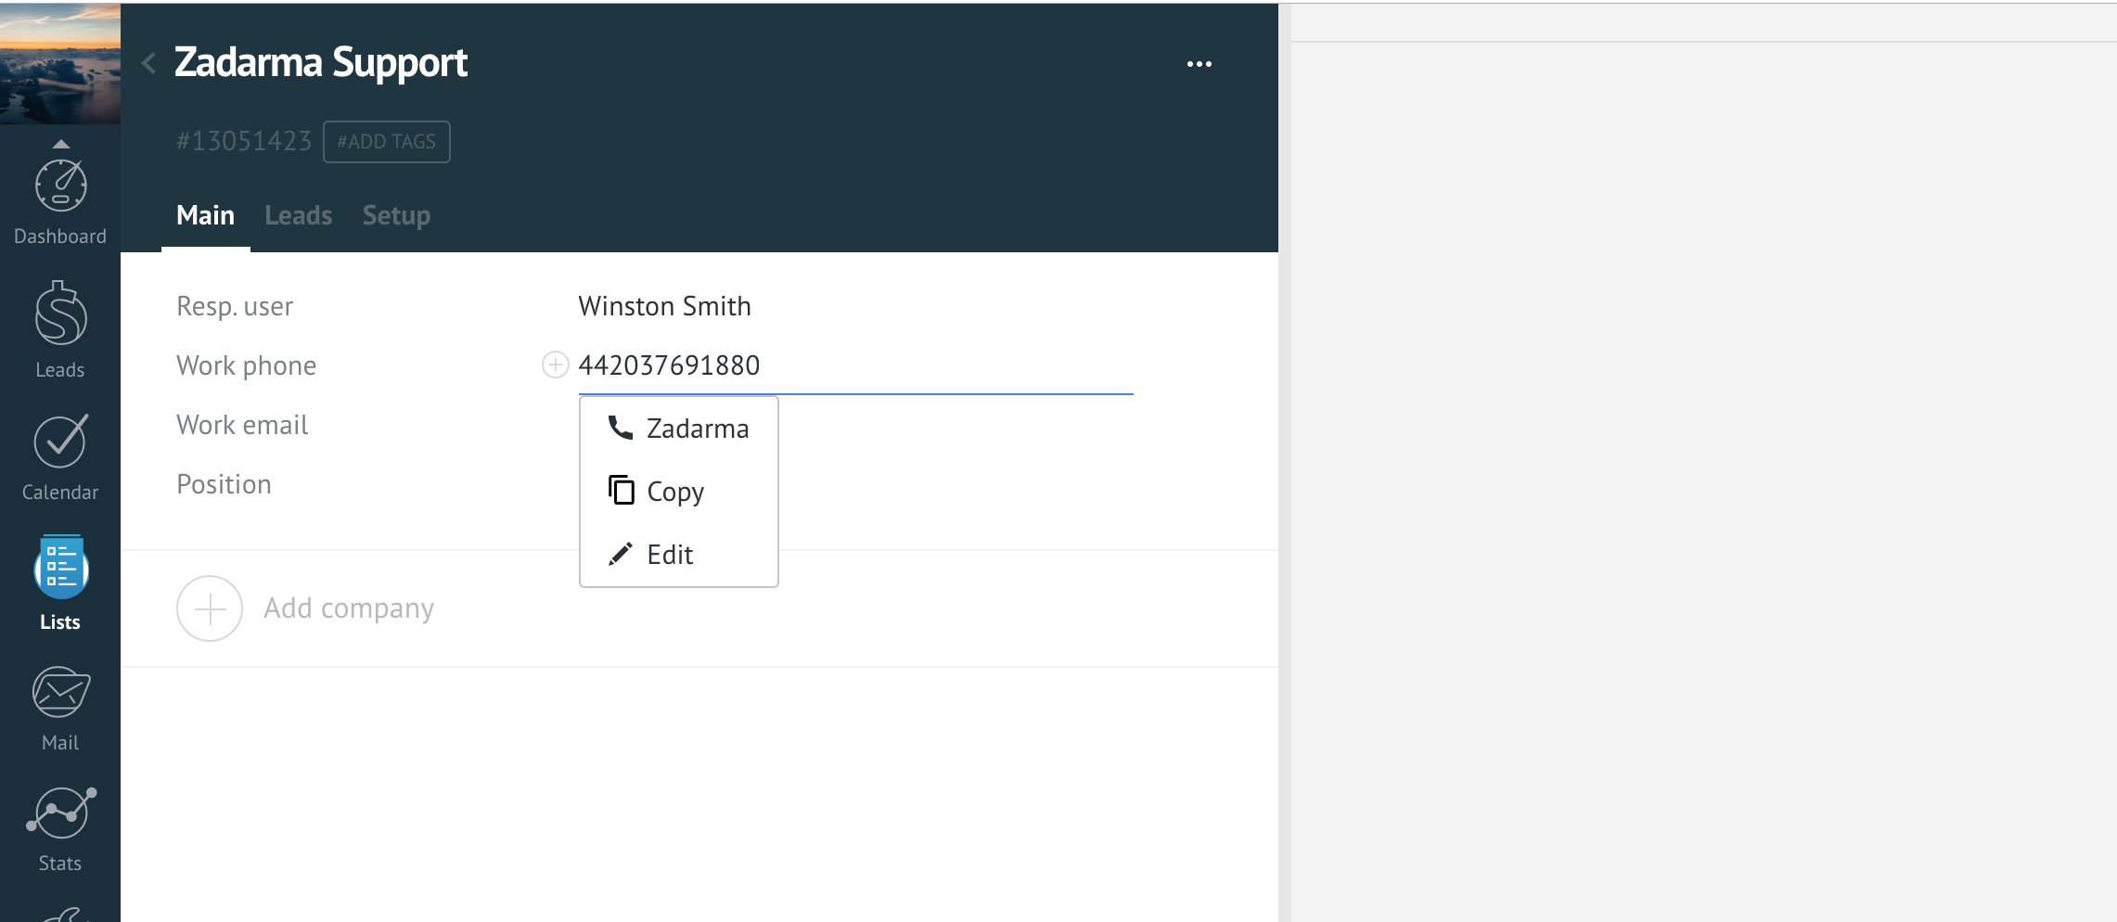The image size is (2117, 922).
Task: Click responsible user Winston Smith
Action: click(x=664, y=306)
